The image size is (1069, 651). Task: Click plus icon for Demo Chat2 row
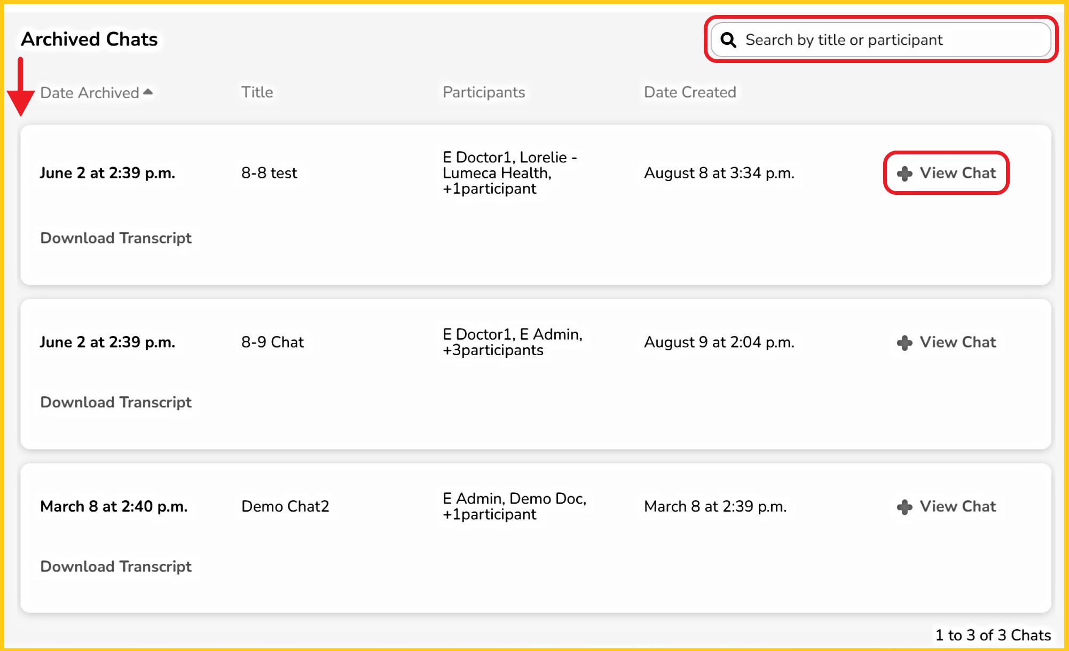point(905,507)
